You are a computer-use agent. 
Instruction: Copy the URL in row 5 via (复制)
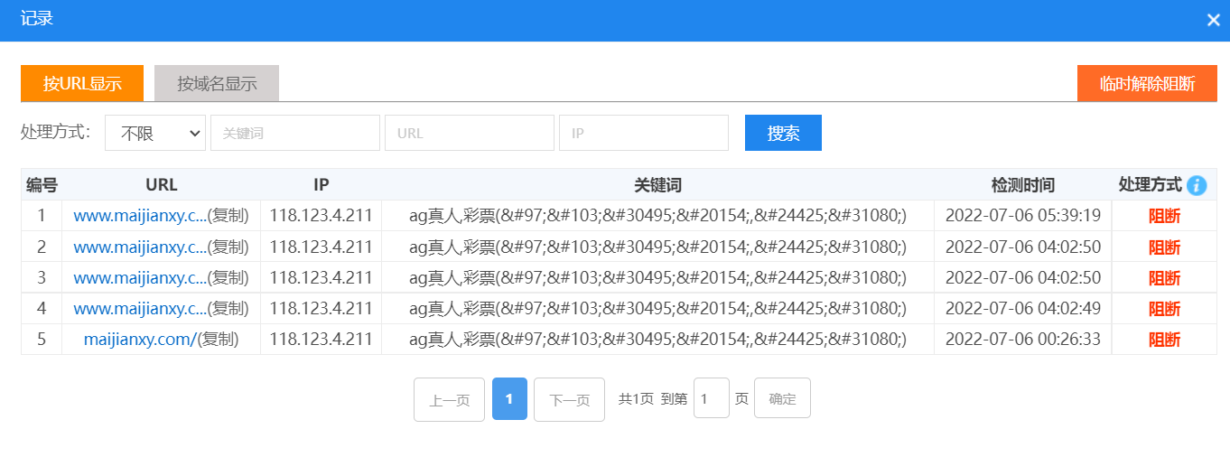click(218, 340)
